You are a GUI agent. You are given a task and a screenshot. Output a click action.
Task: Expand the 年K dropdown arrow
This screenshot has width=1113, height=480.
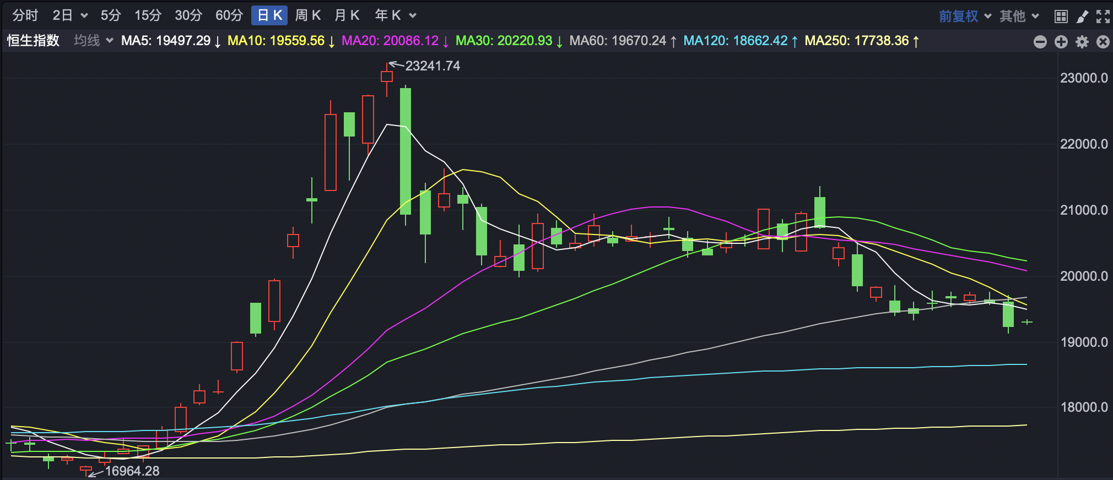[413, 16]
